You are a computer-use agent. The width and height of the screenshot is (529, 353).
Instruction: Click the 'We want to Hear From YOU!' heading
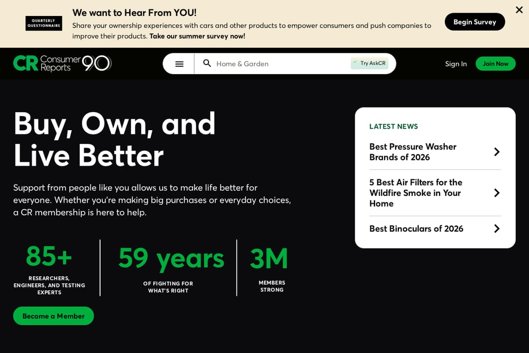tap(134, 13)
